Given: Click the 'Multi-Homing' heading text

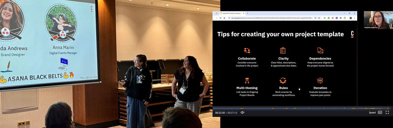Looking at the screenshot, I should (247, 88).
